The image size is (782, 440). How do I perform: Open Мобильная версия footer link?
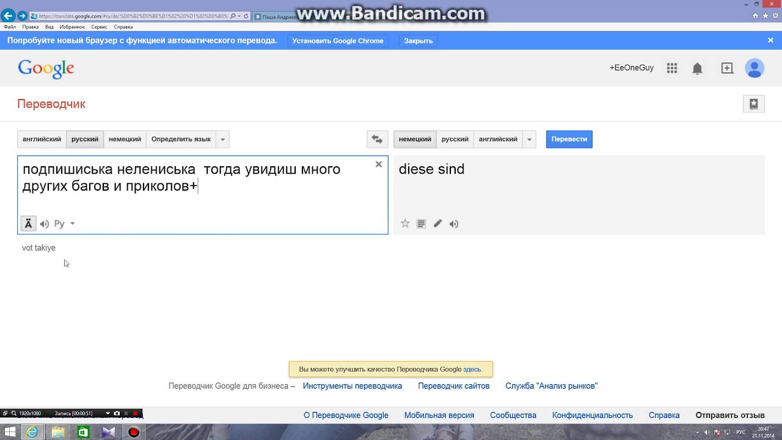click(439, 416)
